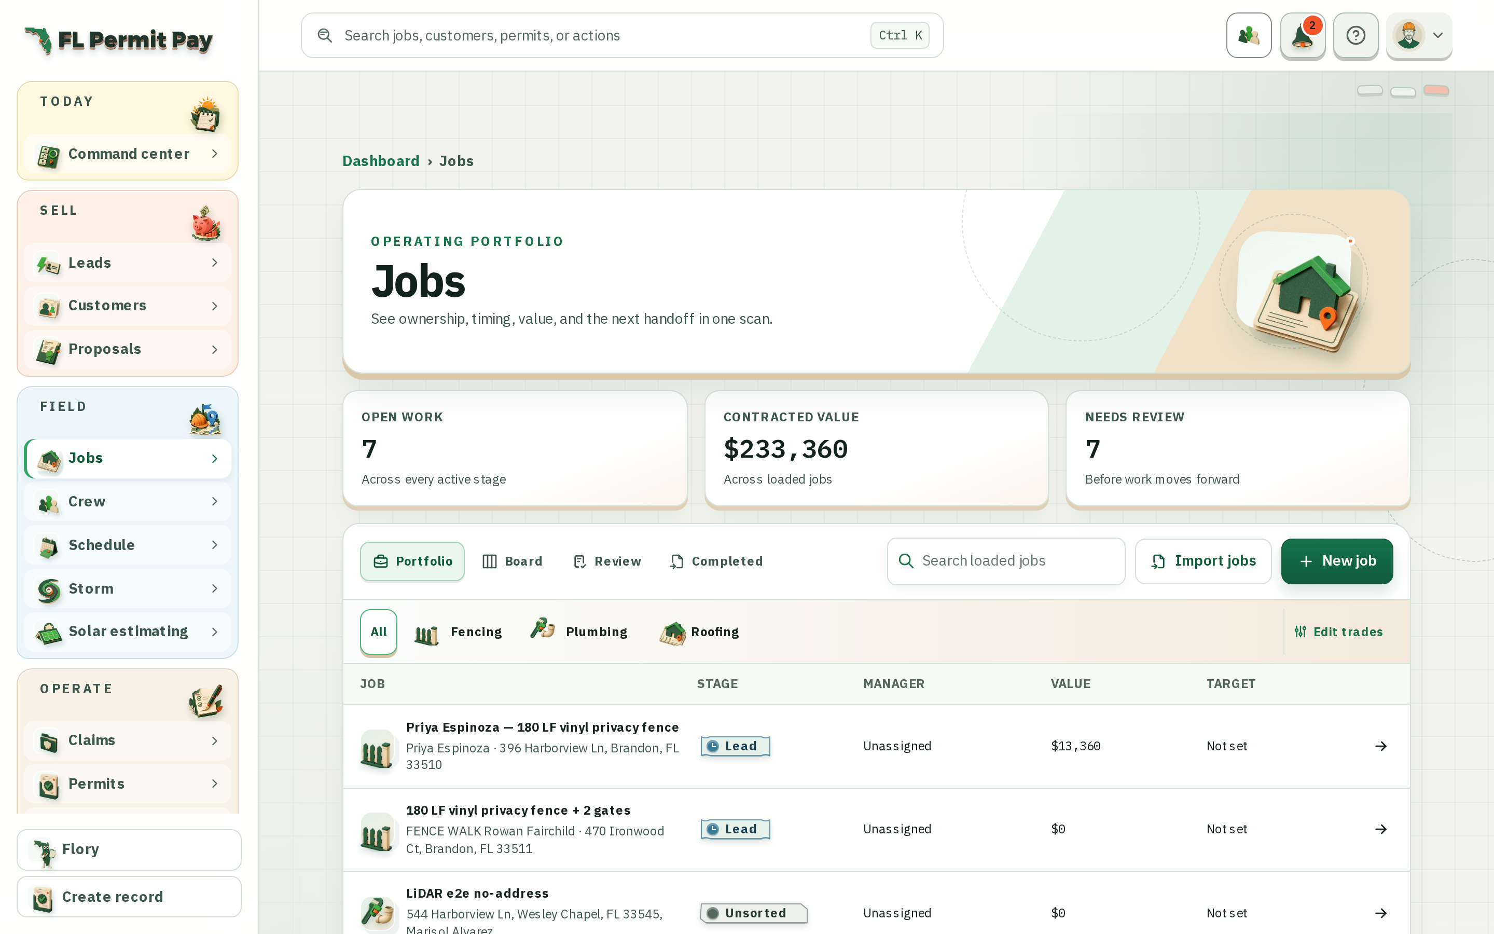The height and width of the screenshot is (934, 1494).
Task: Expand the Leads chevron
Action: click(x=214, y=263)
